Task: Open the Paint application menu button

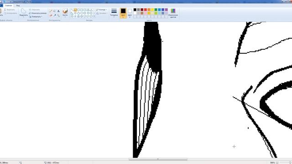Action: [1, 5]
